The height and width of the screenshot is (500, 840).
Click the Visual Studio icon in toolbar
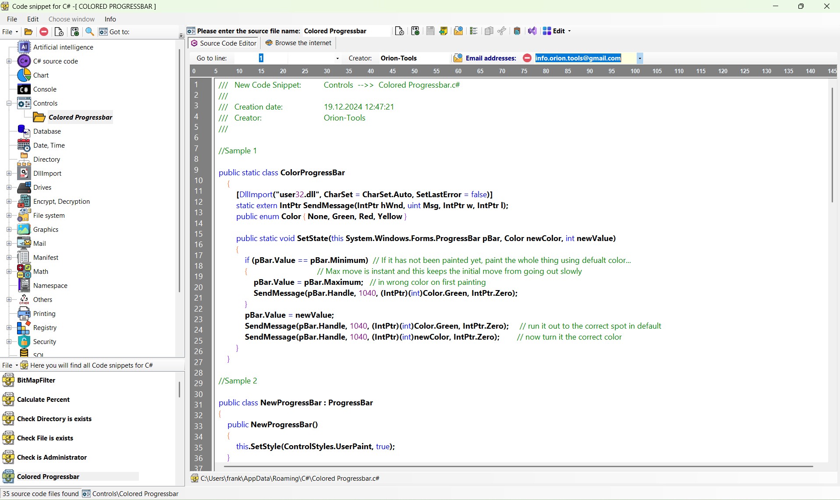click(x=532, y=31)
